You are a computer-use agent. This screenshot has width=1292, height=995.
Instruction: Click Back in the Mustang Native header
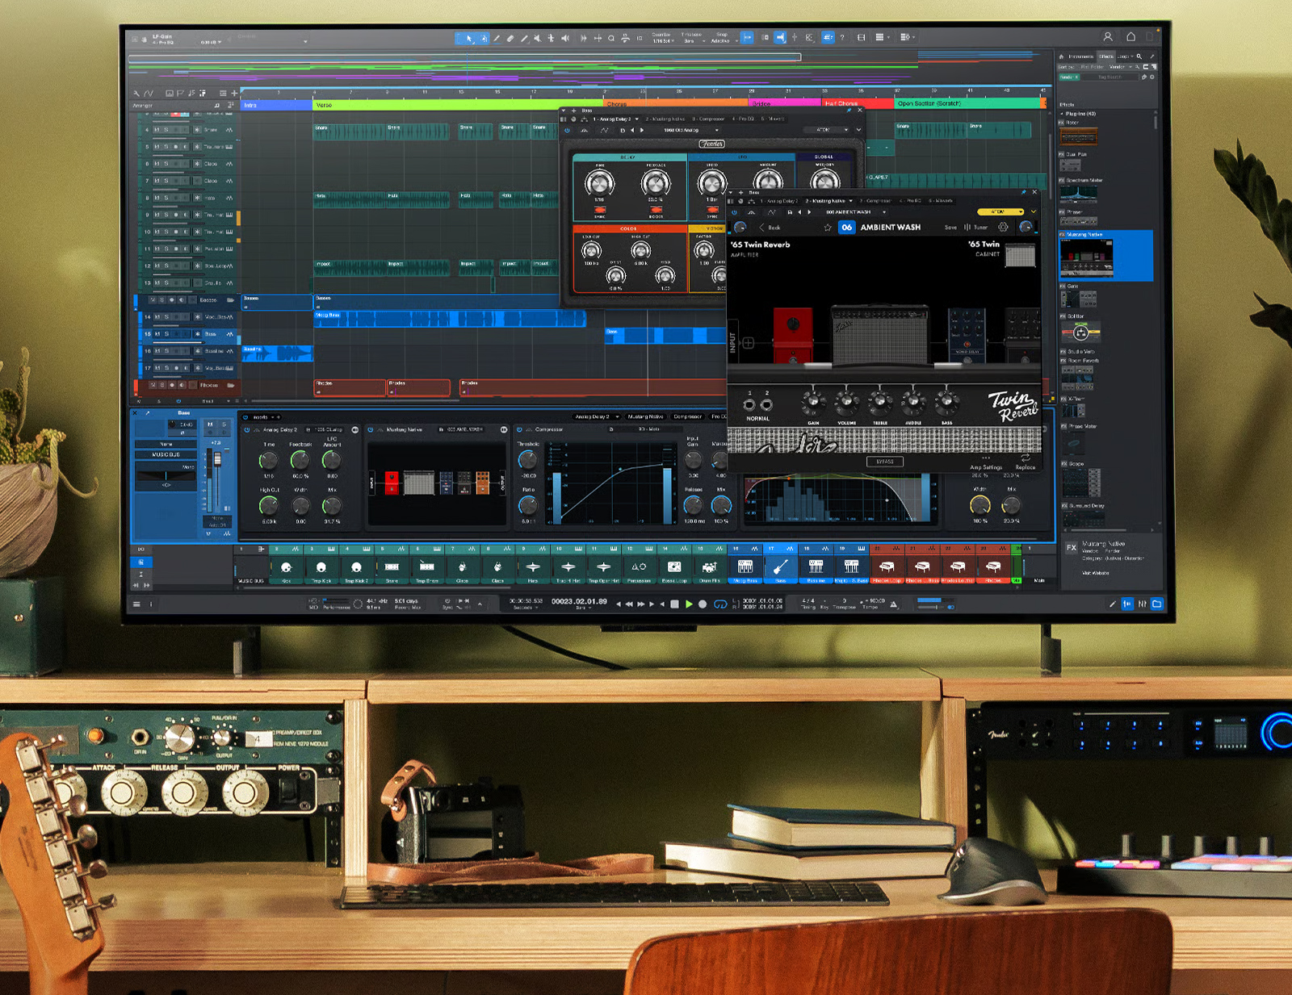click(x=770, y=228)
